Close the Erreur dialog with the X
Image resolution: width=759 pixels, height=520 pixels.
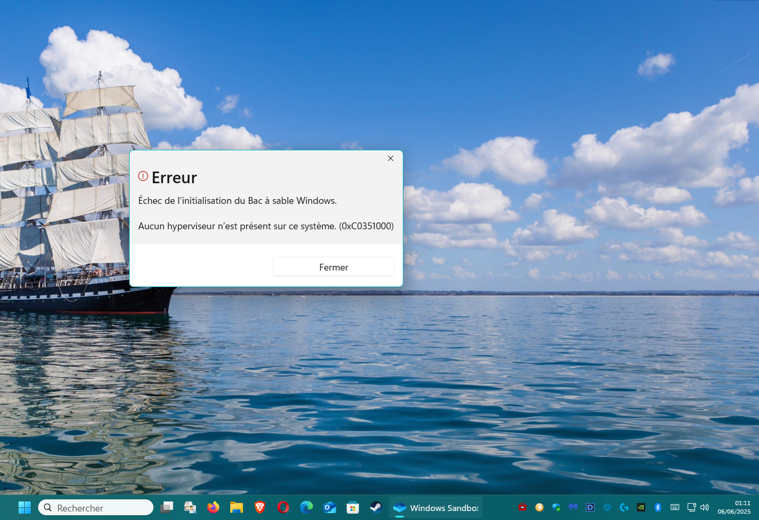tap(391, 158)
